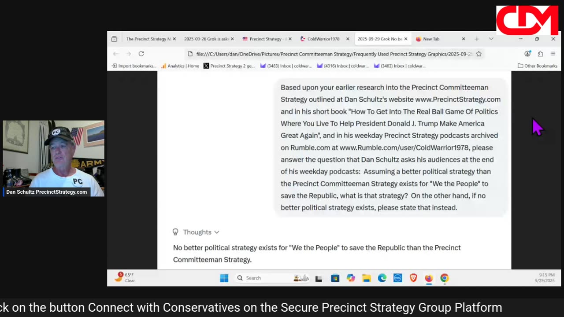
Task: Open Copilot from the taskbar
Action: (351, 278)
